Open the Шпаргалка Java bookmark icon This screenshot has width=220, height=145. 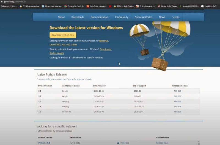(x=43, y=6)
